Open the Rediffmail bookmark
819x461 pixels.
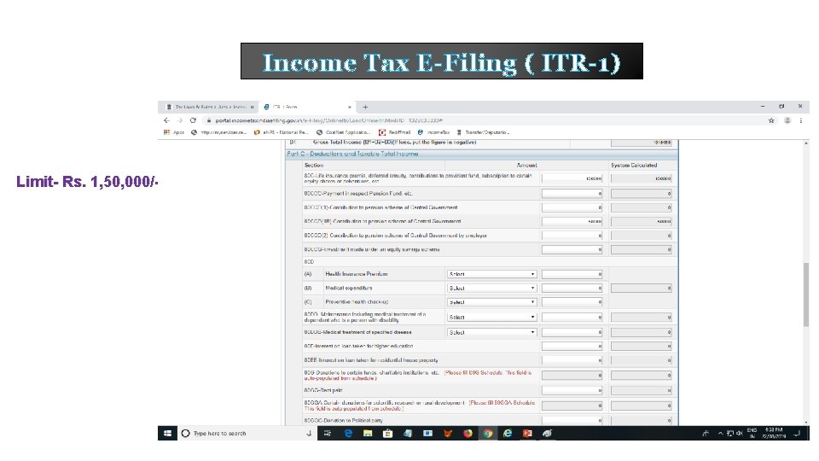395,132
